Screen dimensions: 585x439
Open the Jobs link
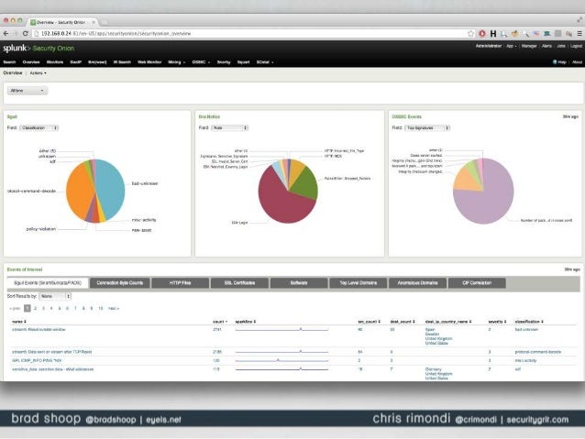coord(561,46)
